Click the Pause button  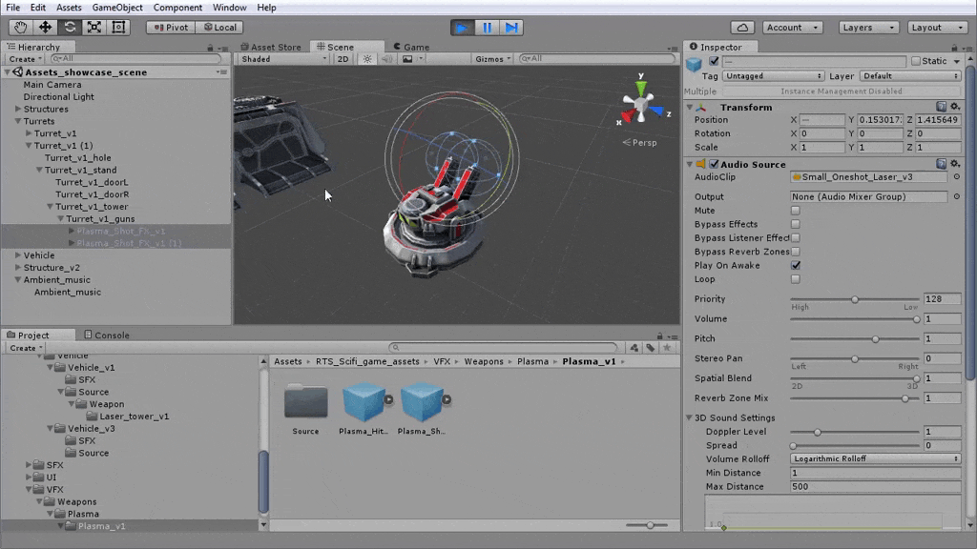pyautogui.click(x=487, y=28)
